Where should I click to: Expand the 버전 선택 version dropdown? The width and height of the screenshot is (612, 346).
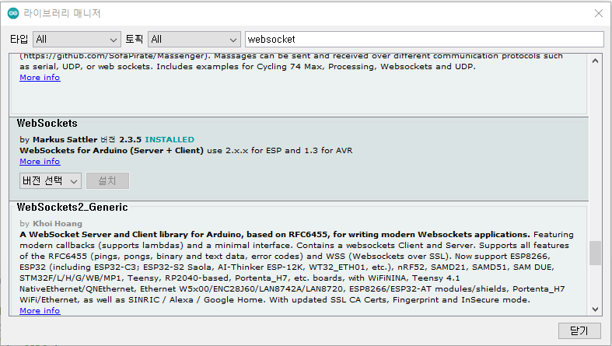point(51,180)
